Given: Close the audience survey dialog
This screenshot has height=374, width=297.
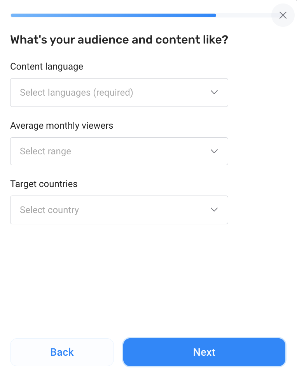Looking at the screenshot, I should coord(283,15).
